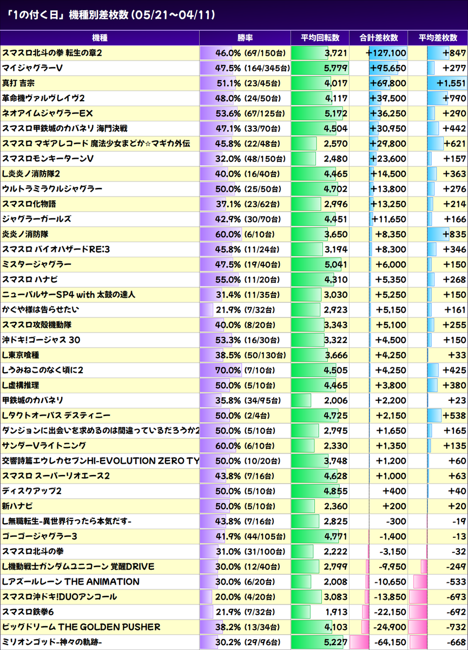Select machine name スマスロ甲鉄城のカバネリ 海門決戦
468x650 pixels.
[x=65, y=129]
